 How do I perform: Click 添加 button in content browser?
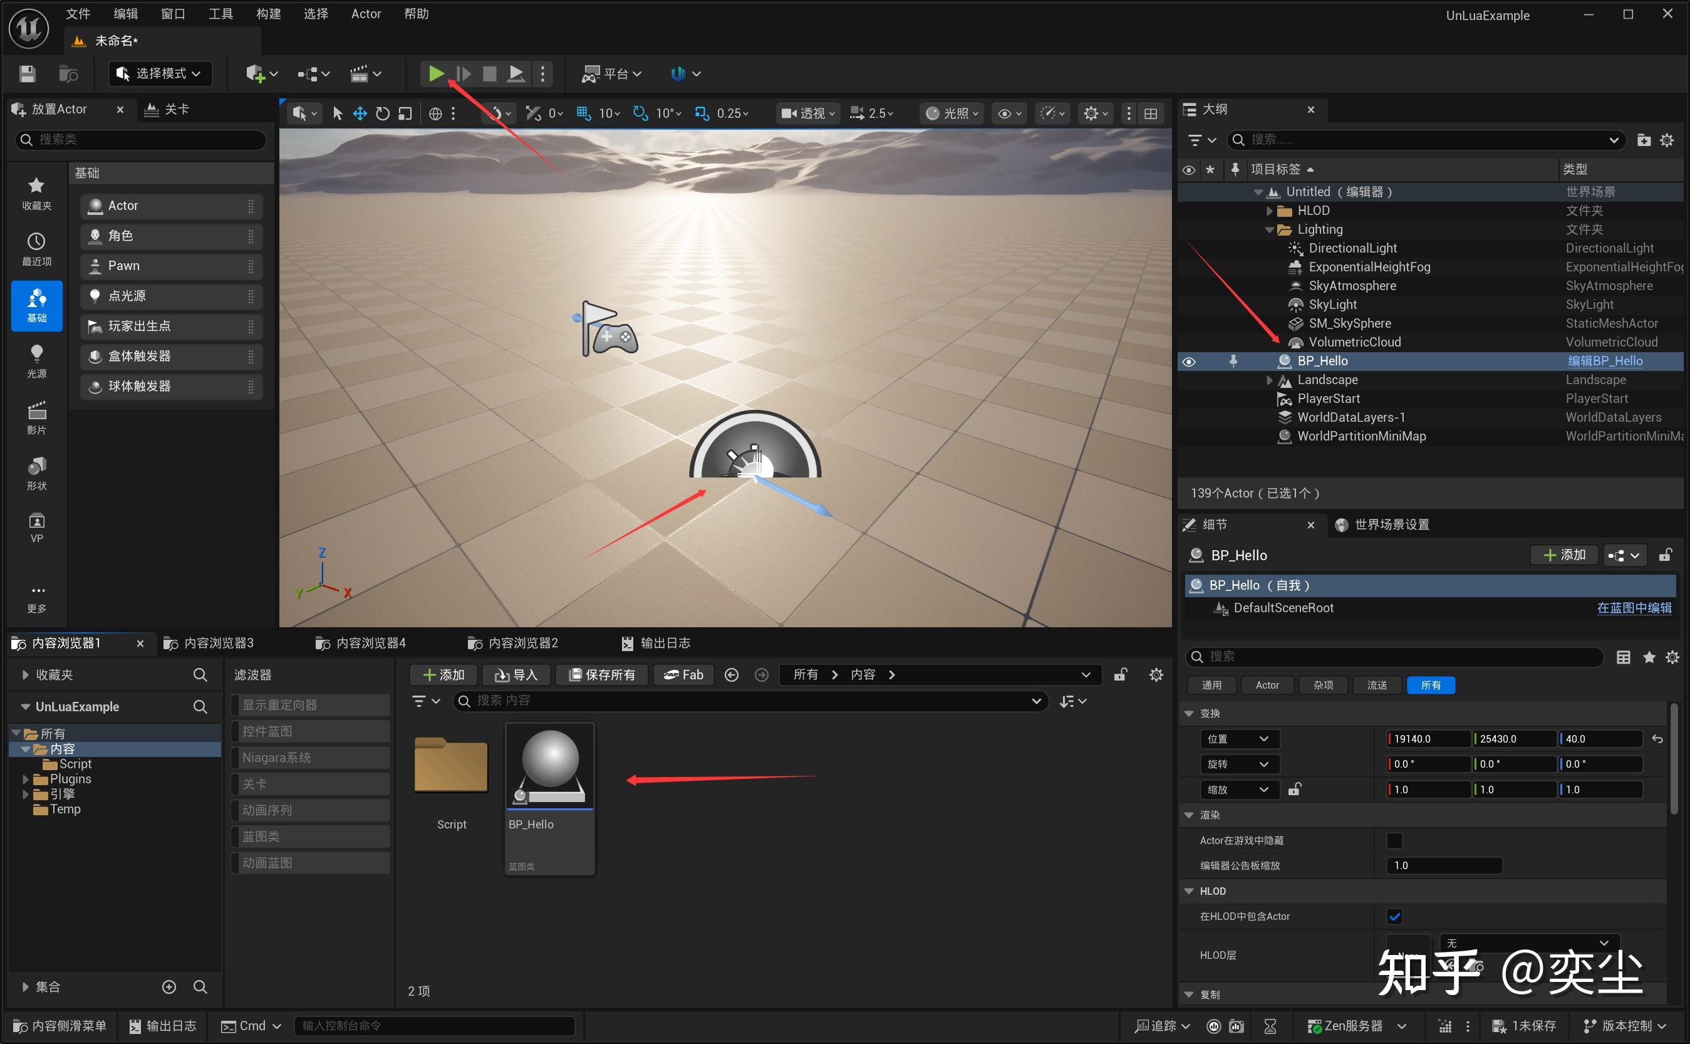pos(443,675)
